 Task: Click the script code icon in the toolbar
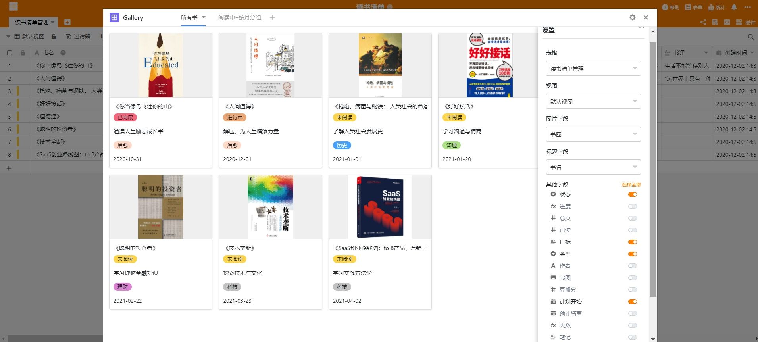[x=727, y=22]
